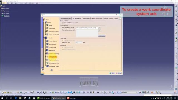Click the local cache path field
The image size is (178, 100).
click(87, 28)
